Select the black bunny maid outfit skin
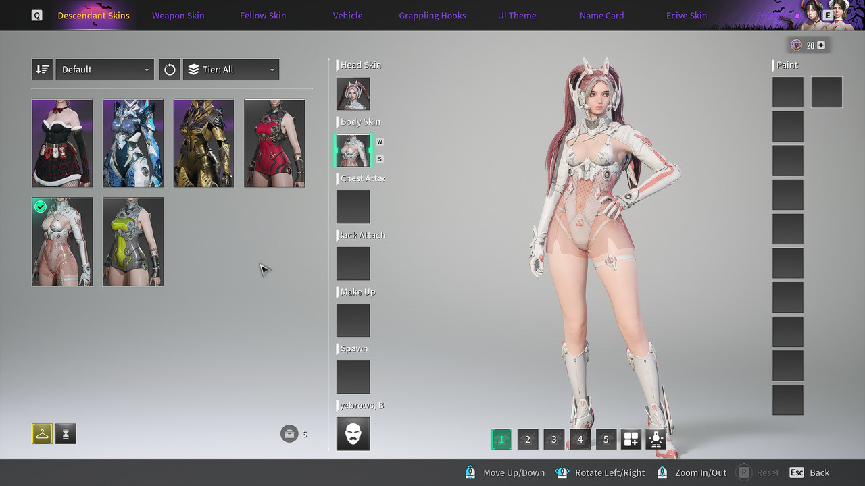Viewport: 865px width, 486px height. [x=62, y=143]
